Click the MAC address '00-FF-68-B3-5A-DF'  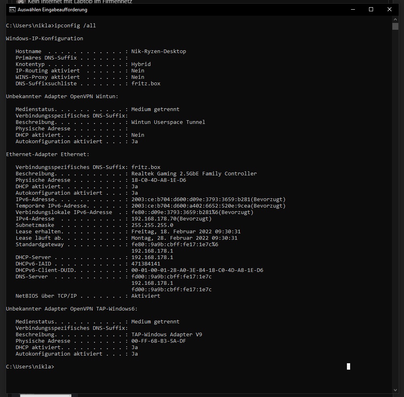tap(159, 341)
